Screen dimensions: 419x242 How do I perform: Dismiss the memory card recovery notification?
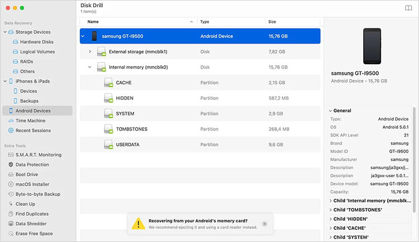[264, 224]
